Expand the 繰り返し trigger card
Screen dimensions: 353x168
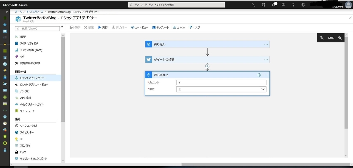click(207, 44)
